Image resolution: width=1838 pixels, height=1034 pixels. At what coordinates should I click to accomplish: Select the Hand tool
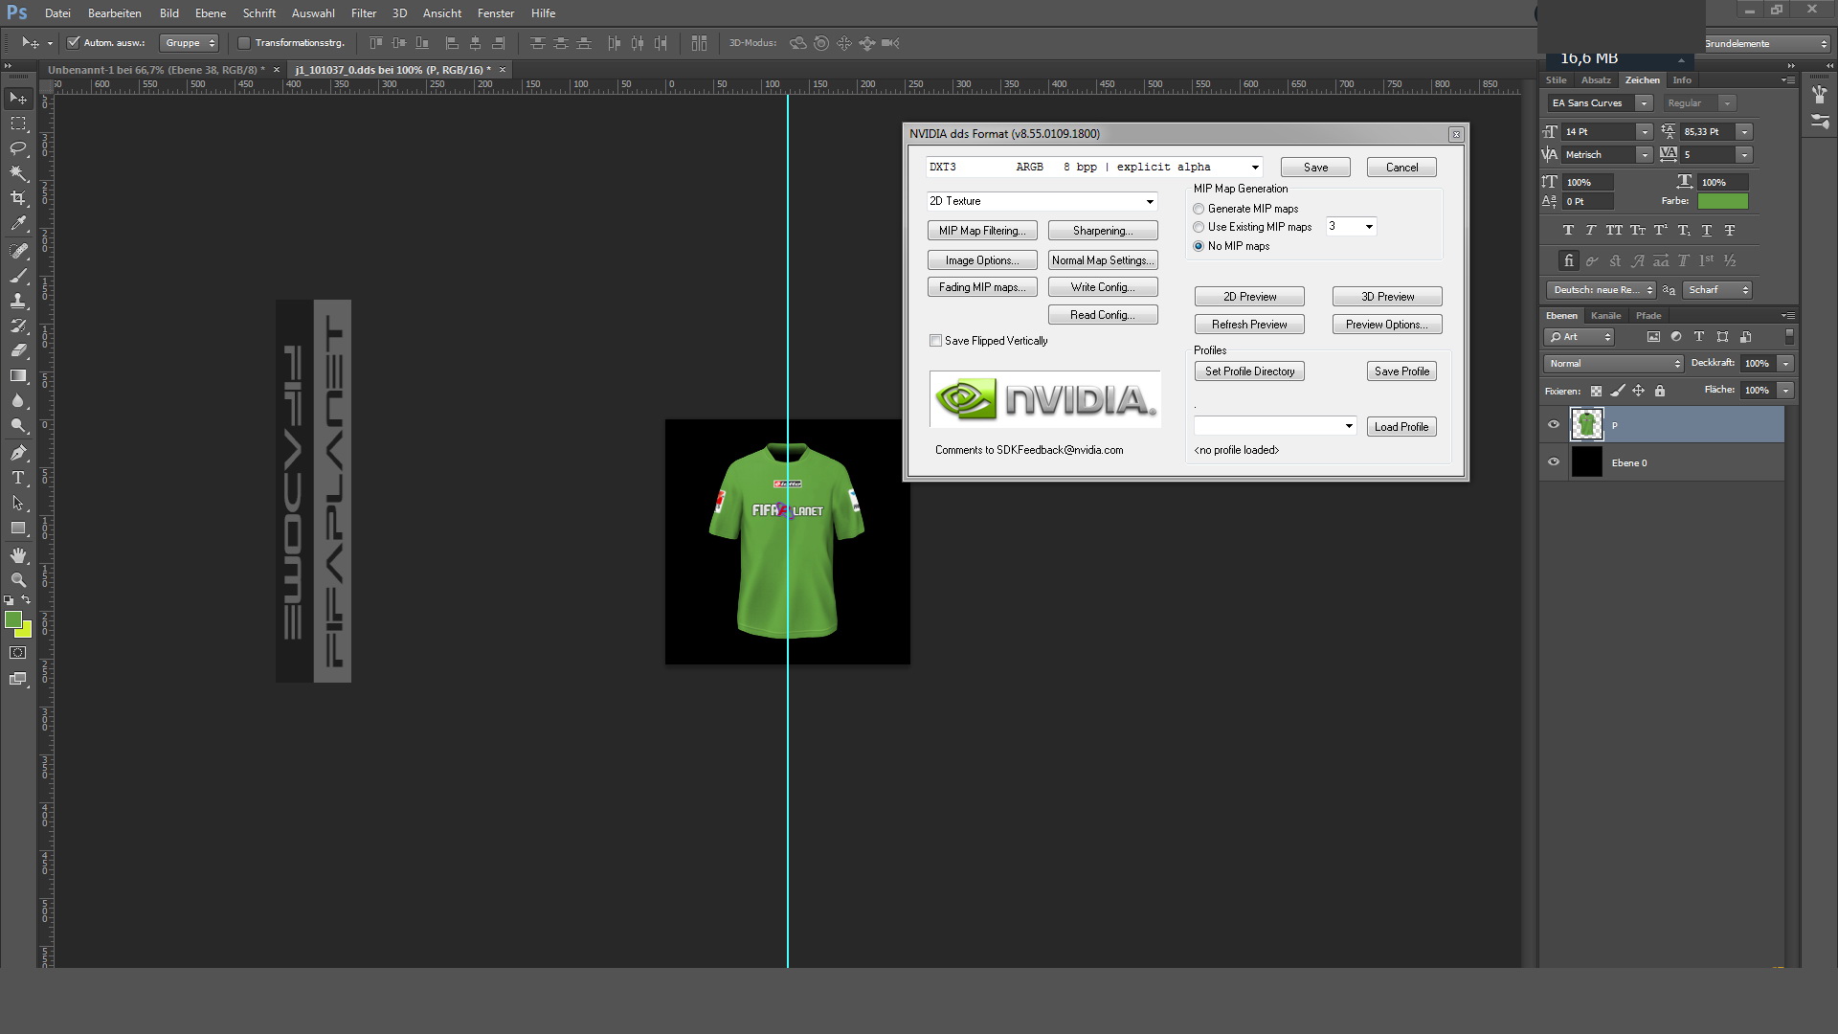point(18,555)
